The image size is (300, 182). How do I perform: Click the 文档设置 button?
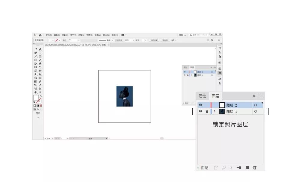[154, 40]
